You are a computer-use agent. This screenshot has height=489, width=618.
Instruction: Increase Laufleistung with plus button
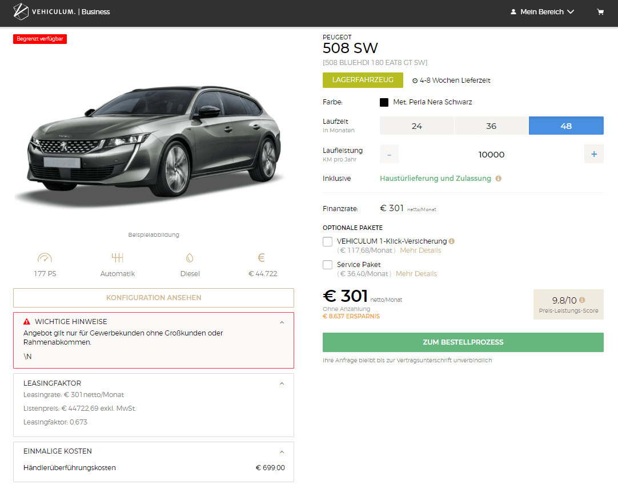click(x=594, y=154)
